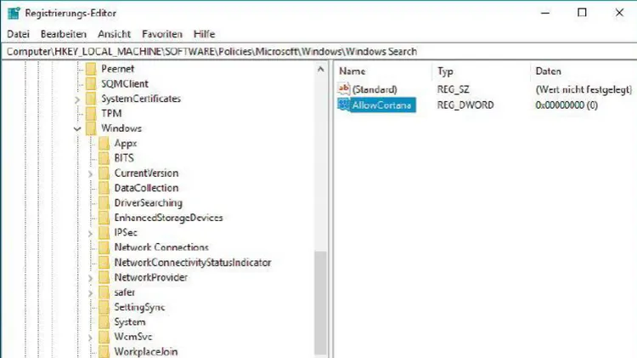Click the REG_DWORD type cell
This screenshot has width=637, height=358.
point(465,105)
